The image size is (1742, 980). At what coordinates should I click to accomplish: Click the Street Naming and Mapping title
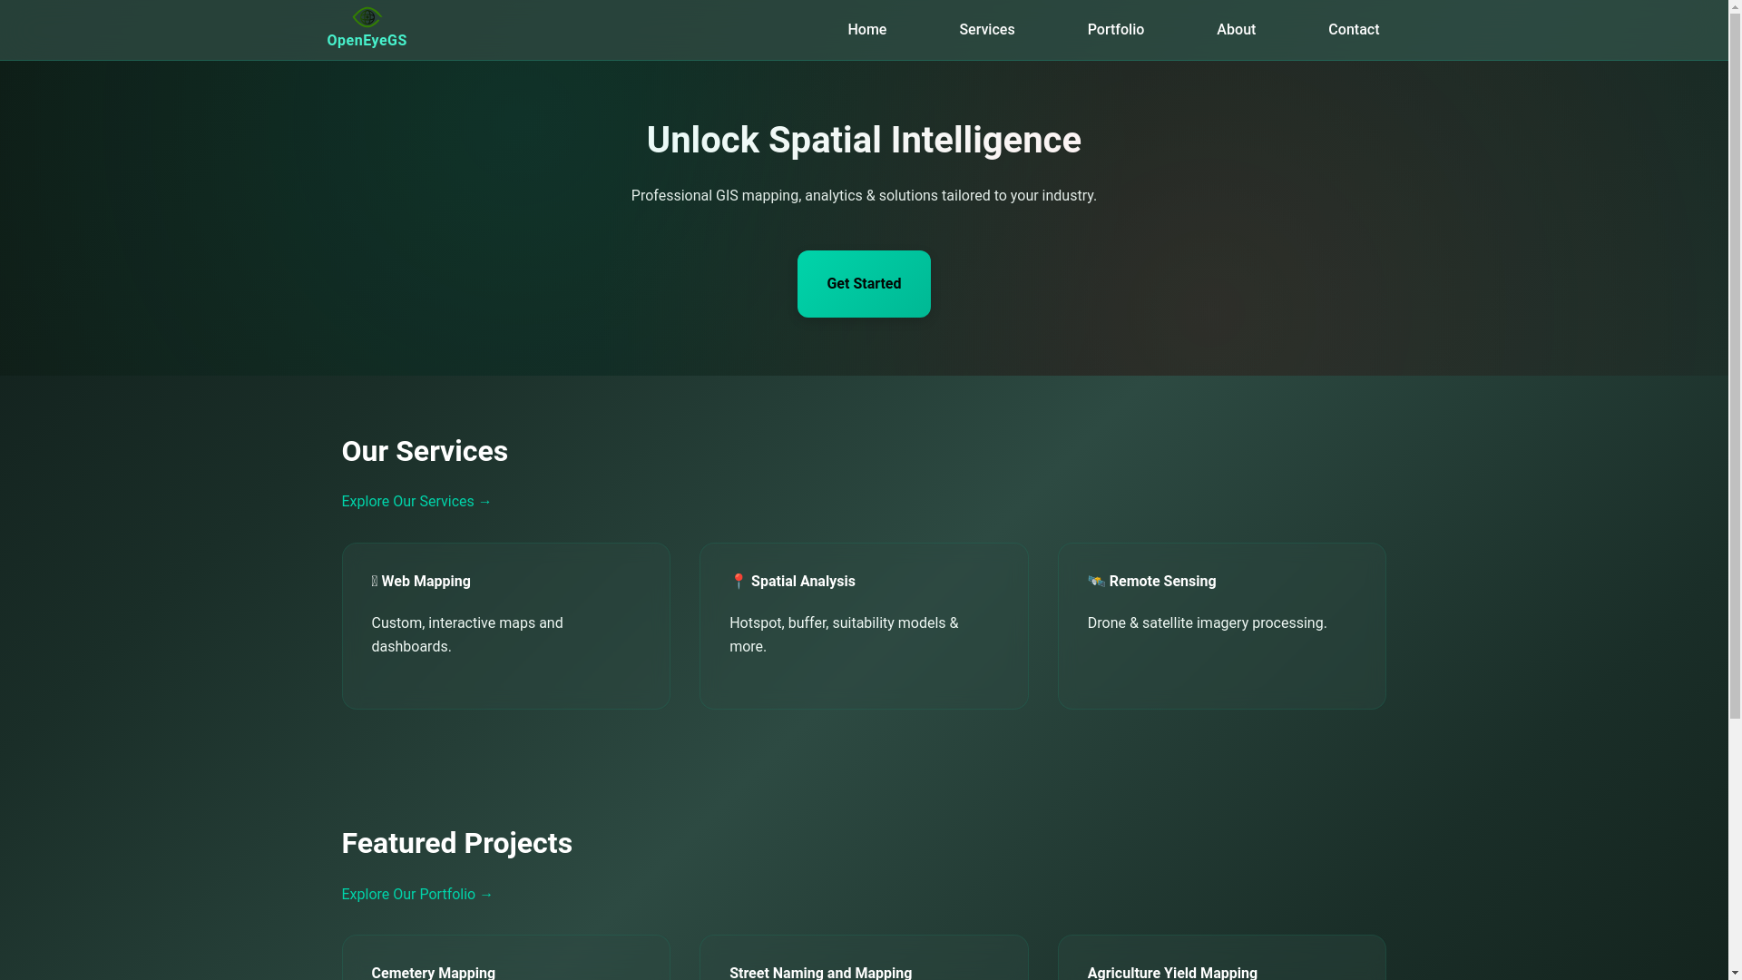point(820,972)
